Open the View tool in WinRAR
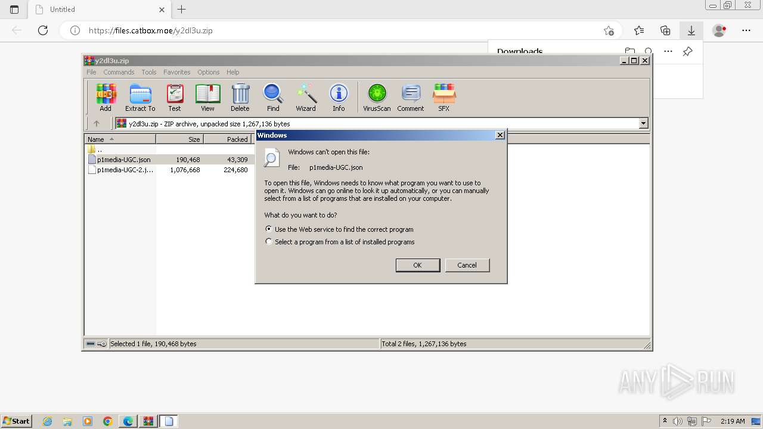 [x=207, y=97]
